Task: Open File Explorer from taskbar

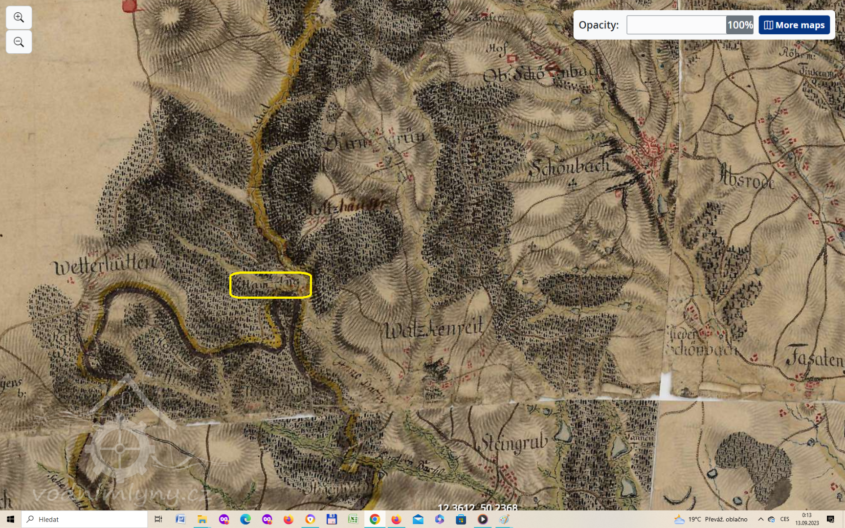Action: click(x=202, y=519)
